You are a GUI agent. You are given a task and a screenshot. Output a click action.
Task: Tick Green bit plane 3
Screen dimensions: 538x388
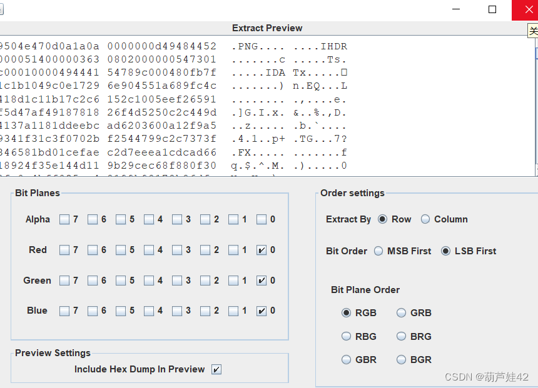(x=176, y=281)
